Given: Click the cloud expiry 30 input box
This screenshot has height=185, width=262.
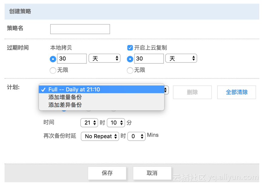Looking at the screenshot, I should [x=148, y=59].
